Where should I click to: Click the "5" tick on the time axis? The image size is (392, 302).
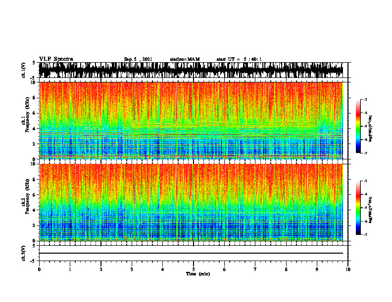[194, 269]
